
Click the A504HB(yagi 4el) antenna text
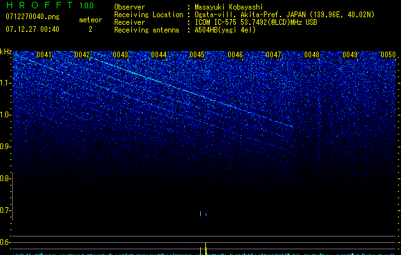[x=225, y=30]
